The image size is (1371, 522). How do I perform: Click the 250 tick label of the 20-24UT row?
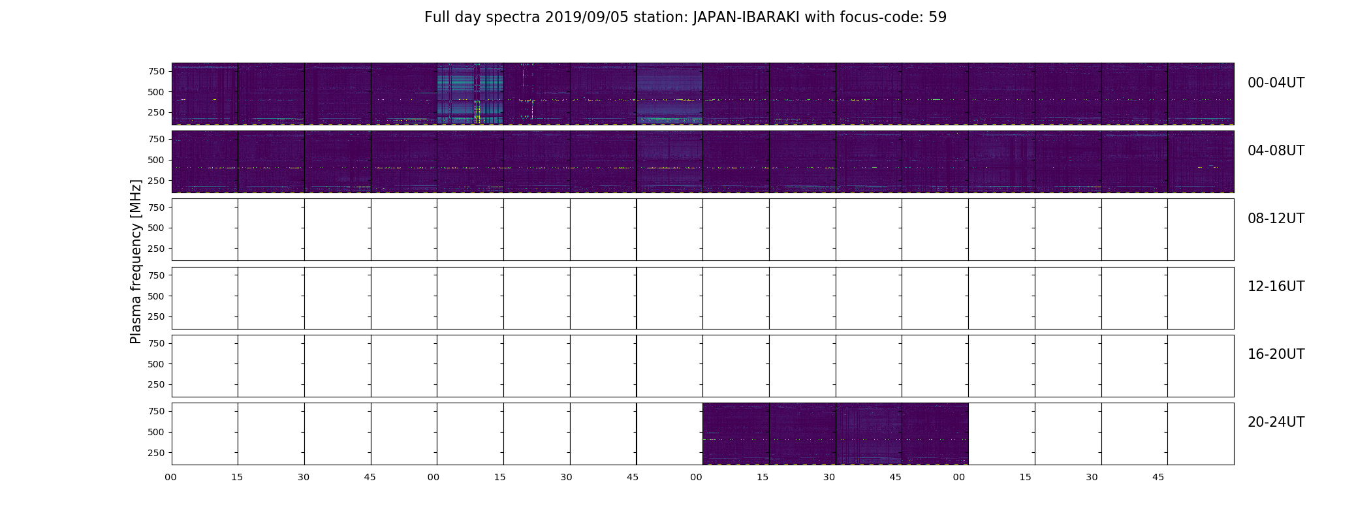156,452
